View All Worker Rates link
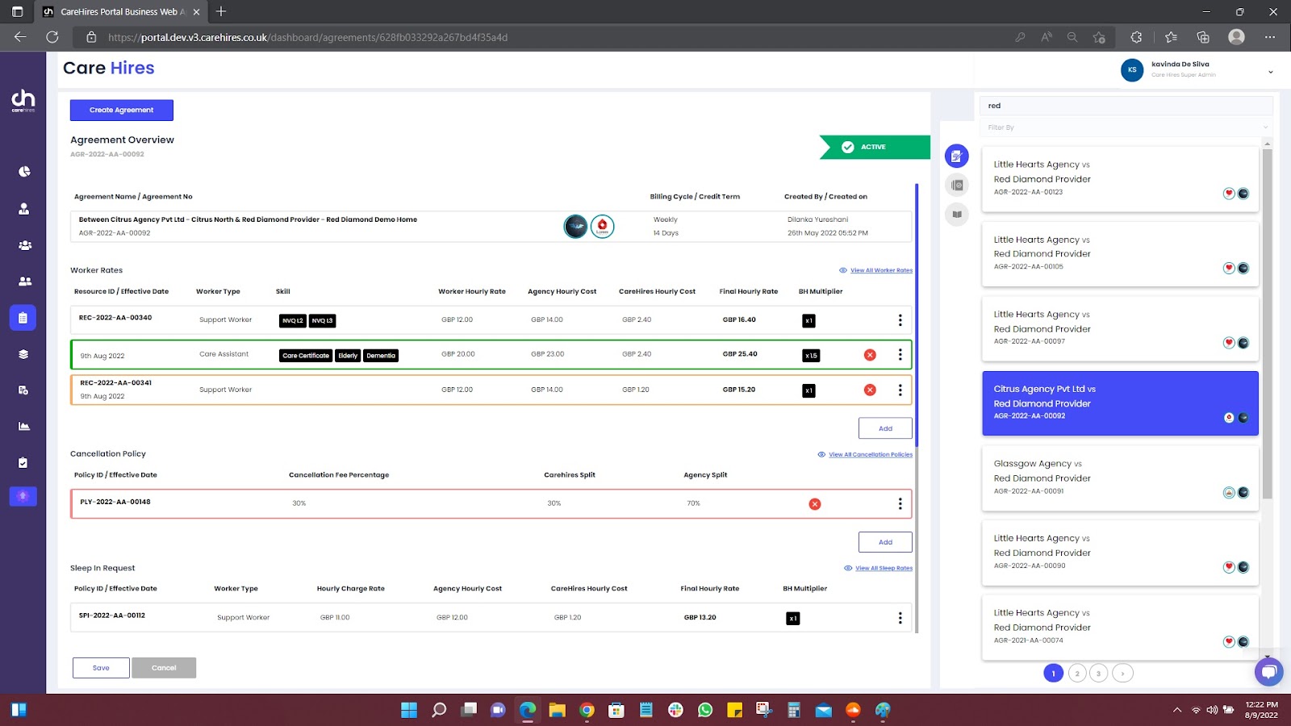This screenshot has width=1291, height=726. [x=881, y=270]
